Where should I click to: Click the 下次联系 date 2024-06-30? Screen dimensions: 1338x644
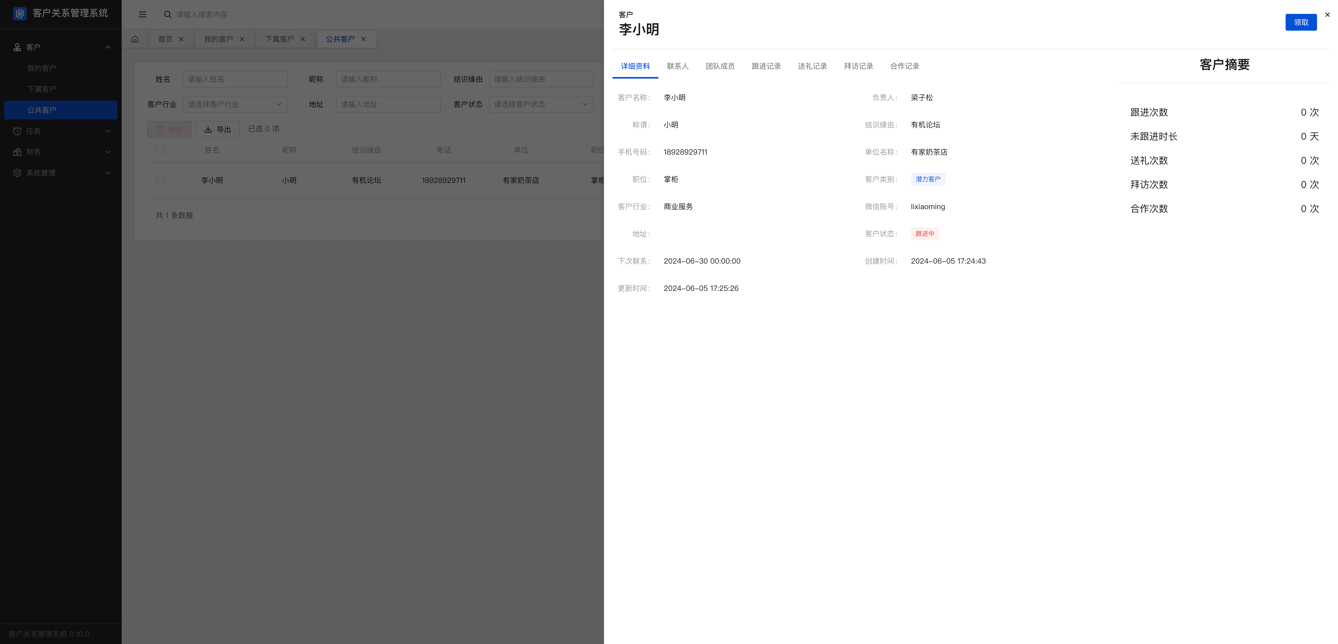pos(702,261)
